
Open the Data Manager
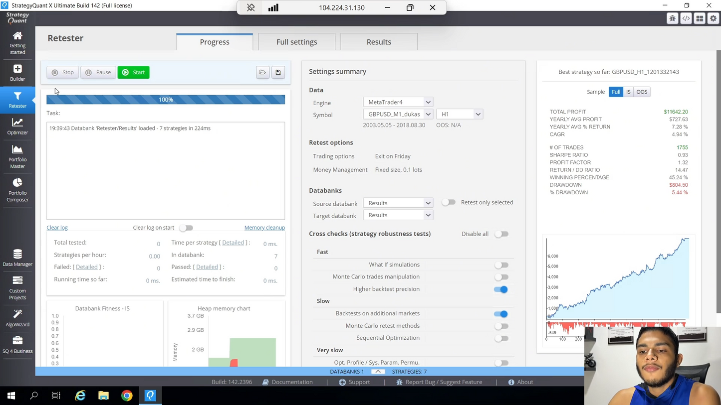(17, 258)
